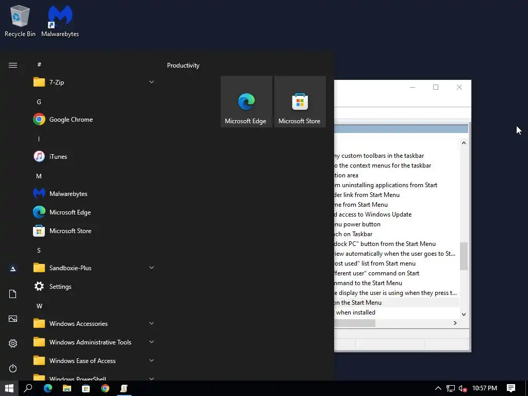This screenshot has height=396, width=528.
Task: Open Pictures from the Start sidebar
Action: (13, 319)
